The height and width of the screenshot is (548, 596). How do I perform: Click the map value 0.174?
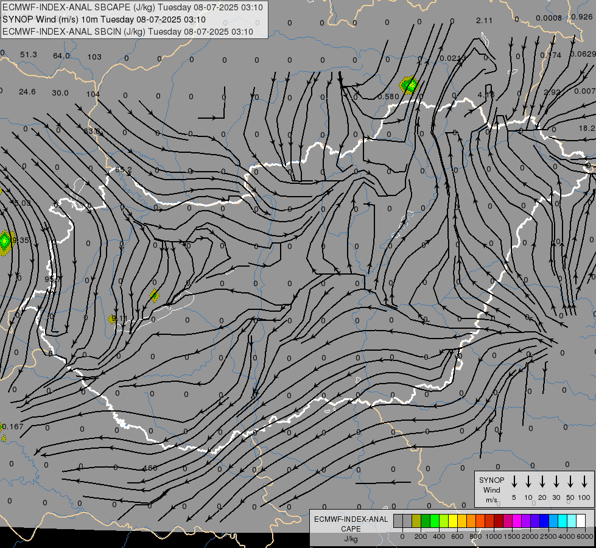(x=550, y=55)
